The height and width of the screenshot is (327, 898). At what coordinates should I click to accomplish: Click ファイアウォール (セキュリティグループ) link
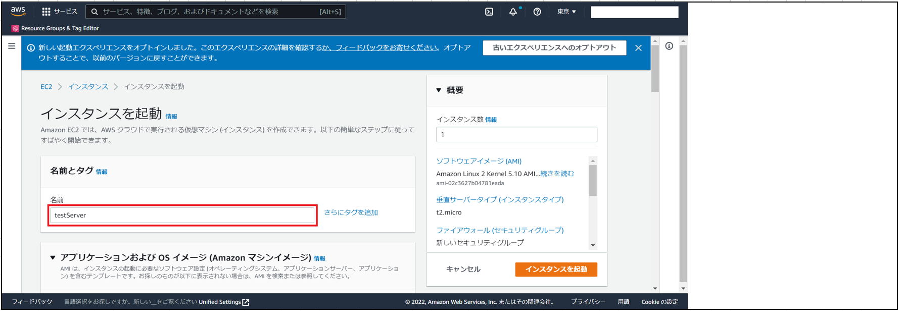(x=500, y=231)
